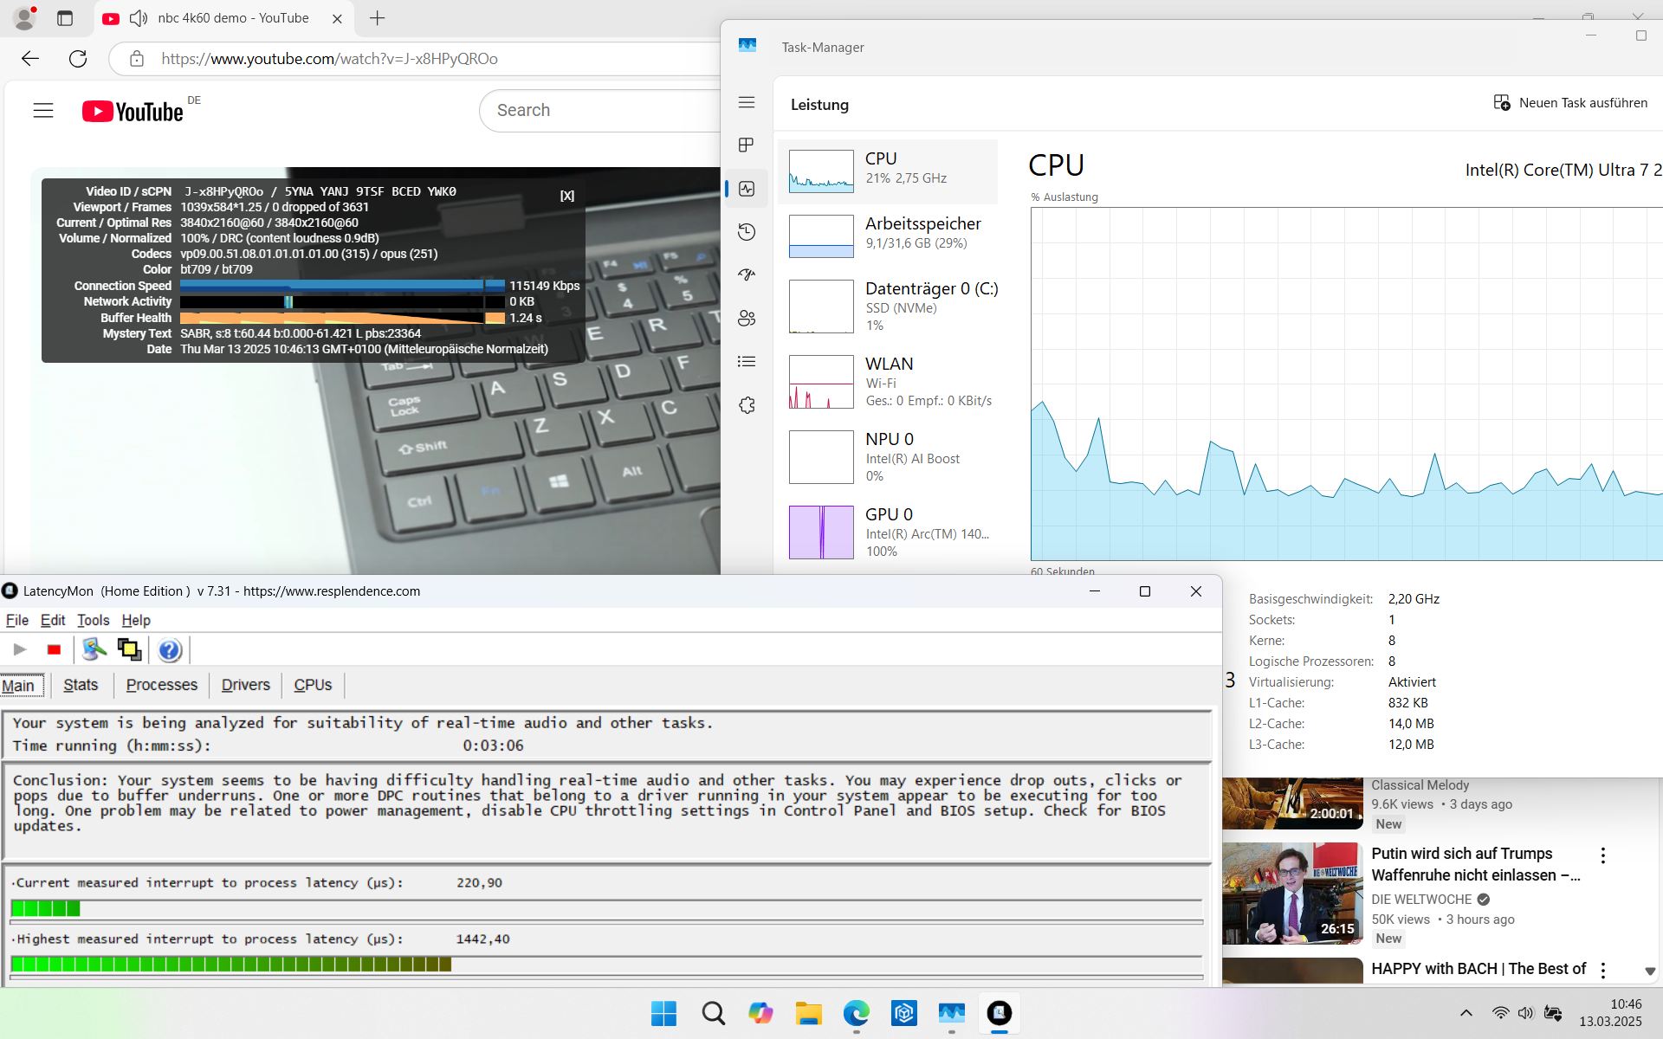The height and width of the screenshot is (1039, 1663).
Task: Open Task Manager startup apps icon
Action: point(747,275)
